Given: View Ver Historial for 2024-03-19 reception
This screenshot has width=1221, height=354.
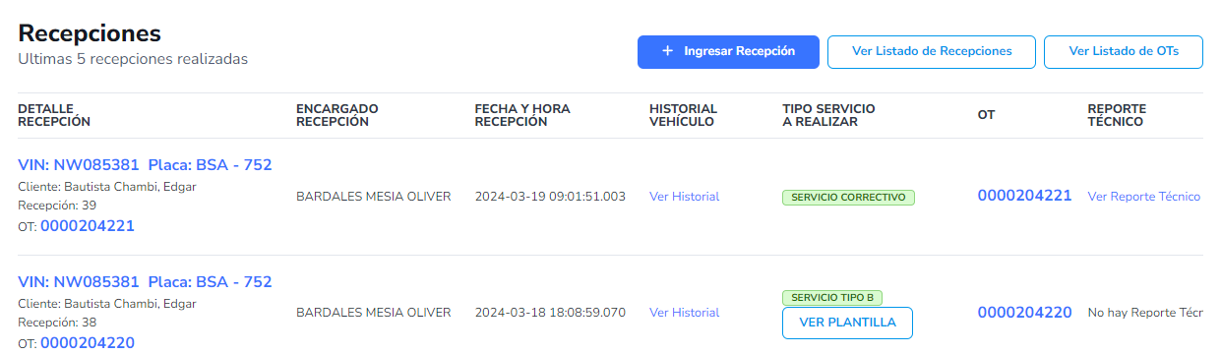Looking at the screenshot, I should point(684,197).
